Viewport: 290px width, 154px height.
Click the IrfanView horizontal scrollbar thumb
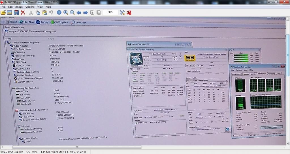click(x=77, y=147)
